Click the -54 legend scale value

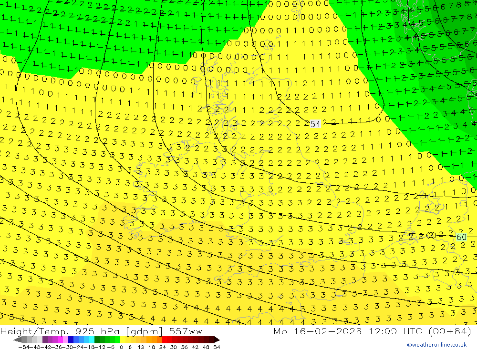click(x=24, y=347)
